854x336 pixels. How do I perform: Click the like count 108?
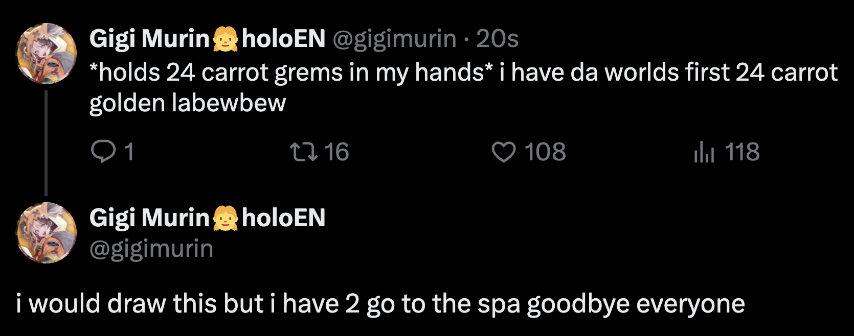pyautogui.click(x=545, y=152)
